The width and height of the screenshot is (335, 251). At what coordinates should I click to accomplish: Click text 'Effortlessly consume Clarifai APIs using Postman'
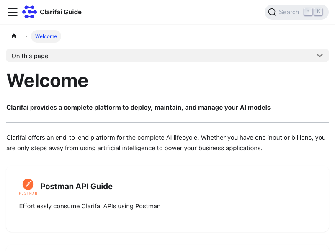click(90, 206)
